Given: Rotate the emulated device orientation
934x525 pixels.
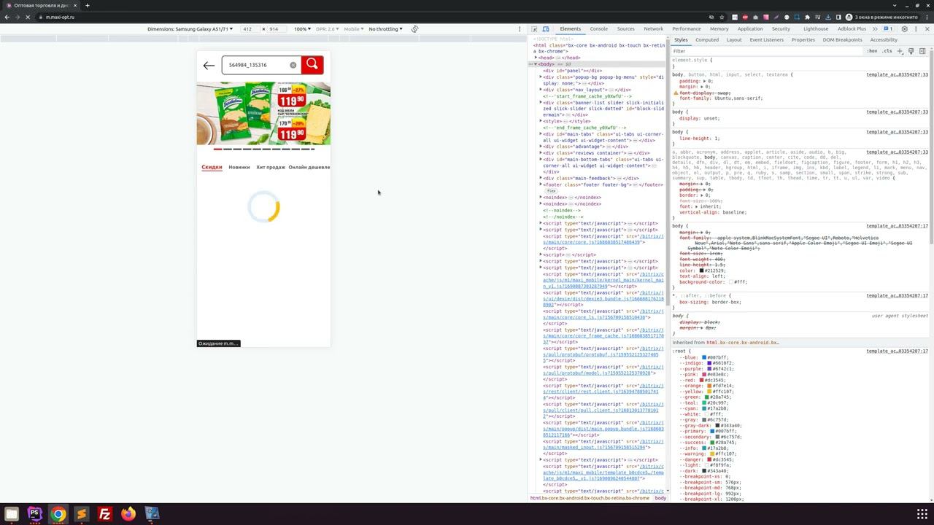Looking at the screenshot, I should click(414, 29).
